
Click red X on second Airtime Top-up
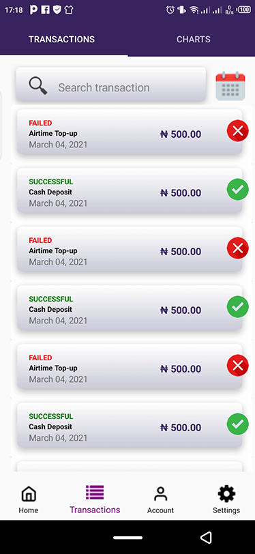(238, 248)
